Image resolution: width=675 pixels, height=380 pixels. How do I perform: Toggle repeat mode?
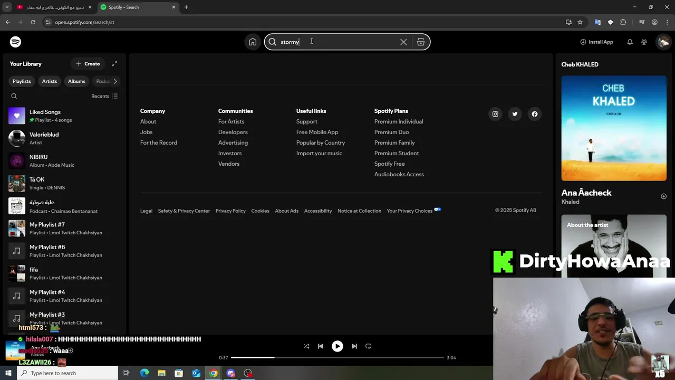tap(369, 346)
